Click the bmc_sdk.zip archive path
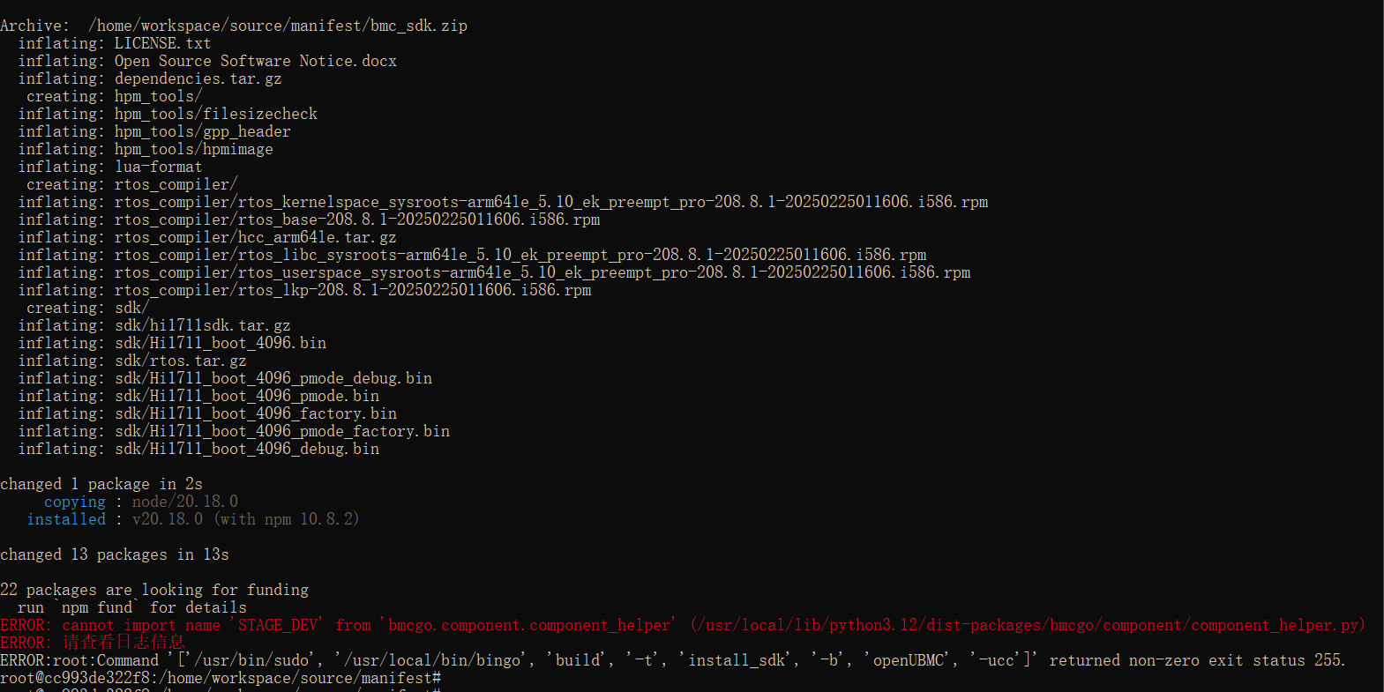Screen dimensions: 1384x692 (x=278, y=26)
